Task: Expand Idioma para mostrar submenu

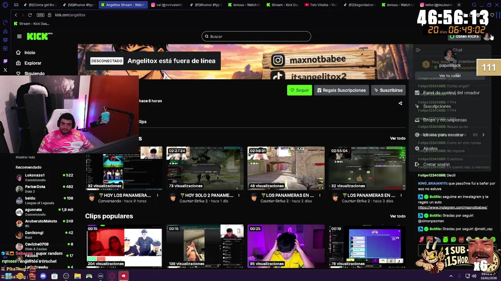Action: 450,135
